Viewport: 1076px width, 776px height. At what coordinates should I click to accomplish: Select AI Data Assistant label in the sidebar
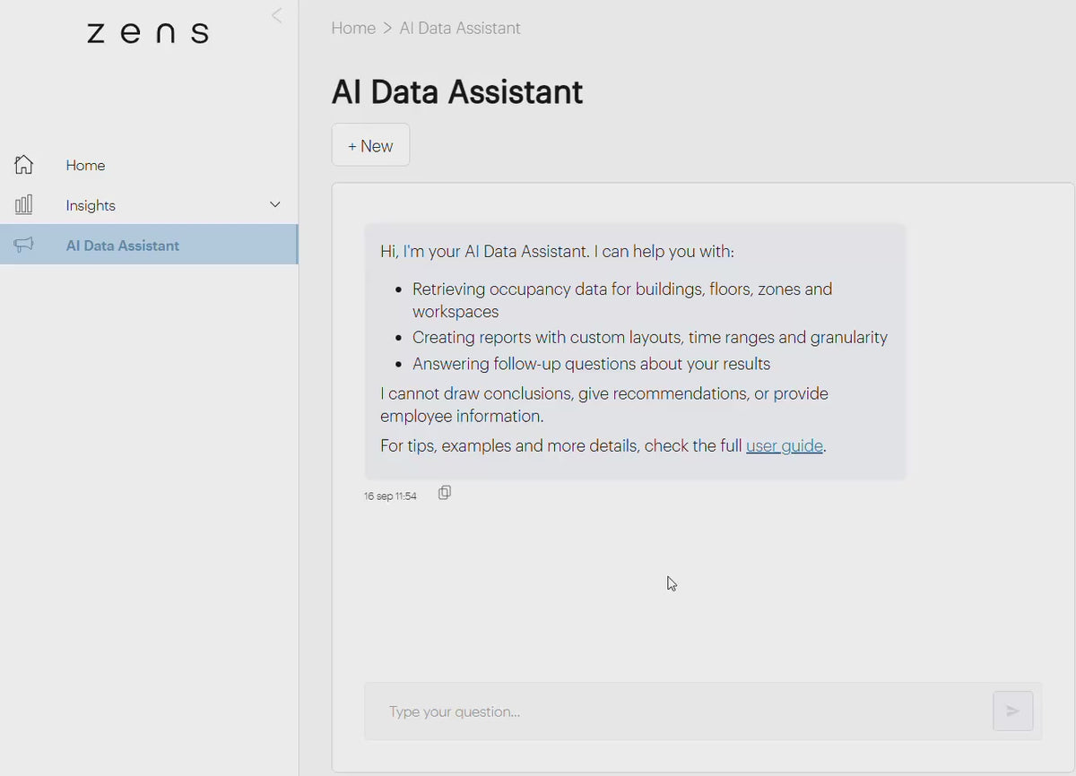(123, 246)
